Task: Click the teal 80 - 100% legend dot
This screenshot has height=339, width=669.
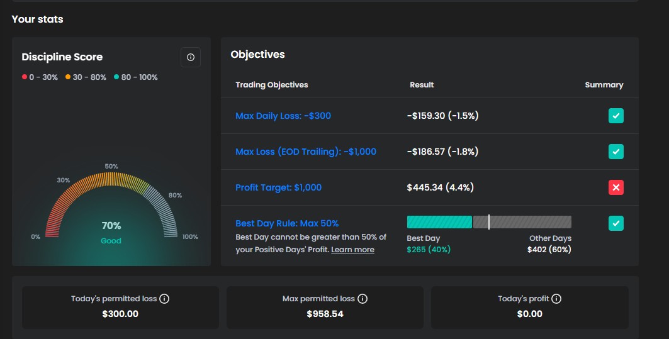Action: pyautogui.click(x=116, y=77)
